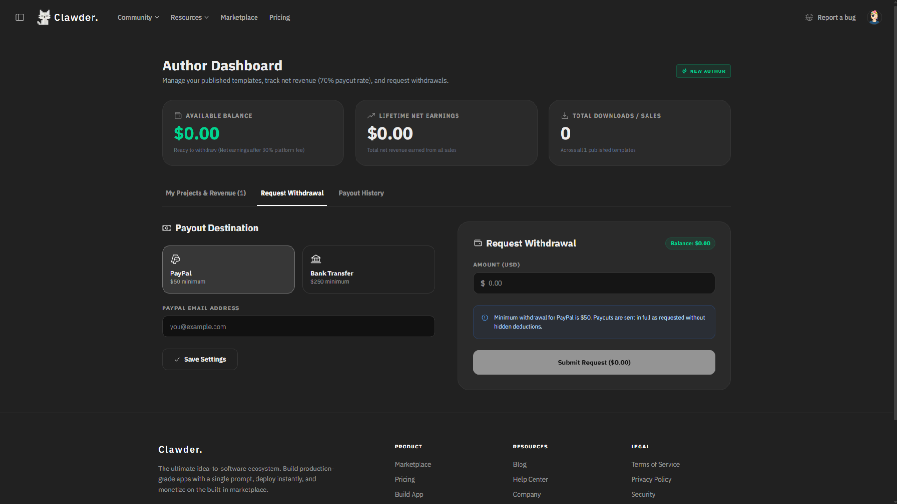Click the New Author badge icon
The width and height of the screenshot is (897, 504).
[x=684, y=71]
